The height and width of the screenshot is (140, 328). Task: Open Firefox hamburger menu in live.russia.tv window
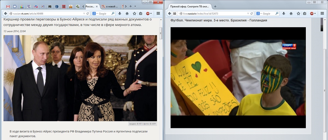[x=323, y=13]
